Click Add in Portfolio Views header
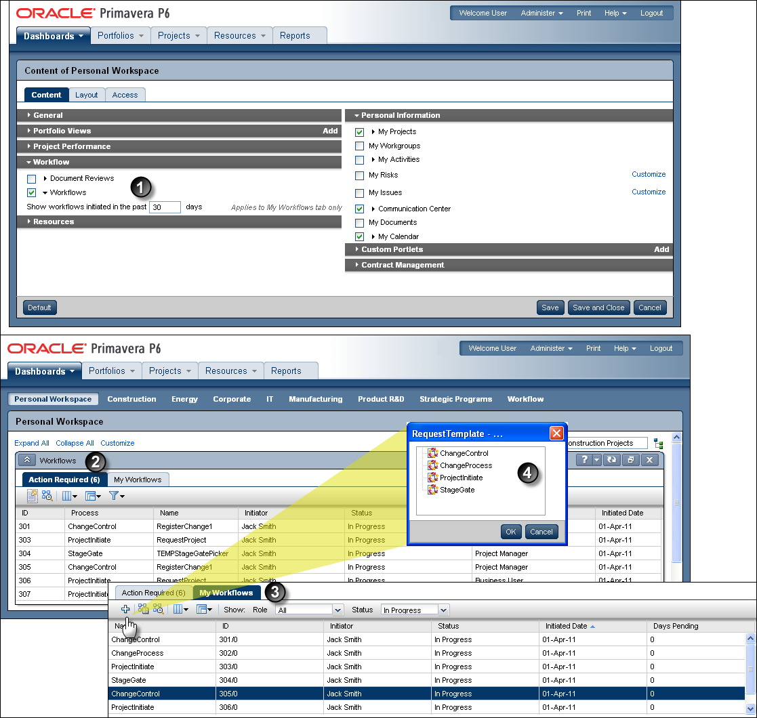The image size is (757, 718). coord(330,131)
